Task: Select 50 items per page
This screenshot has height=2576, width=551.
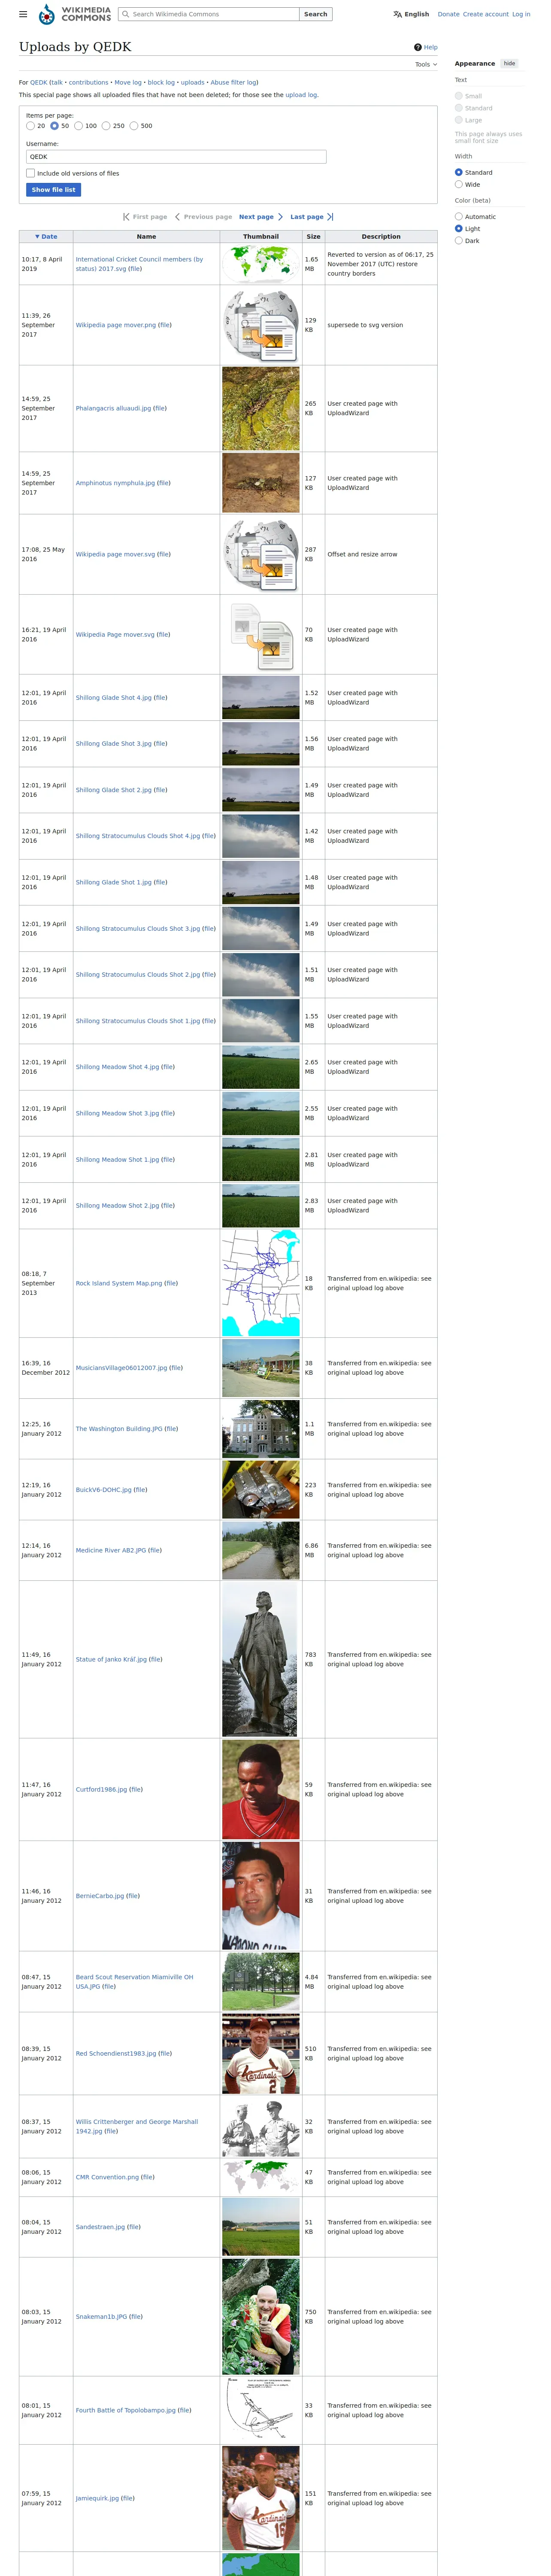Action: (x=54, y=126)
